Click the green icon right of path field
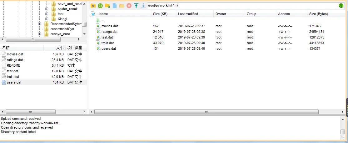This screenshot has width=348, height=143. tap(341, 6)
